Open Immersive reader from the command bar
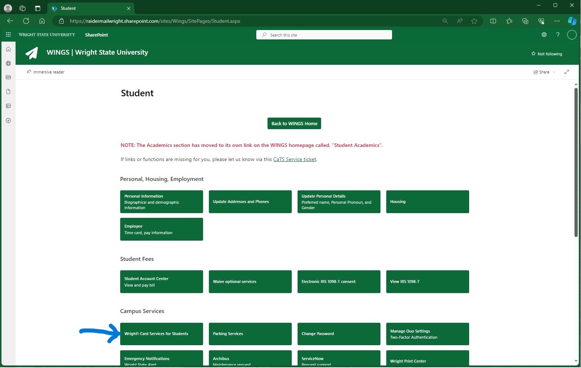 (46, 72)
